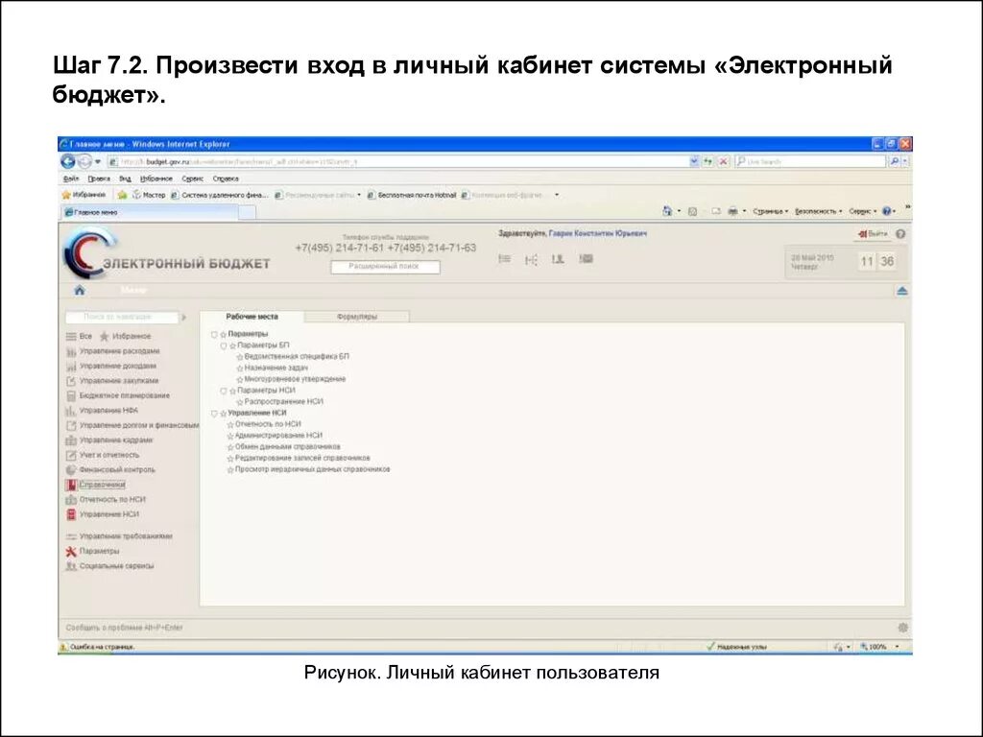
Task: Switch to the Формуляры tab
Action: 357,317
